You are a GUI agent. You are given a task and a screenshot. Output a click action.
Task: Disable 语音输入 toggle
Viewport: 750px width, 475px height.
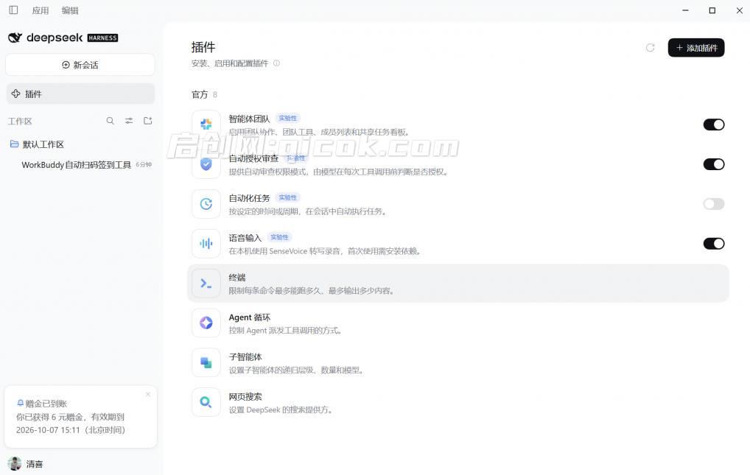[714, 244]
